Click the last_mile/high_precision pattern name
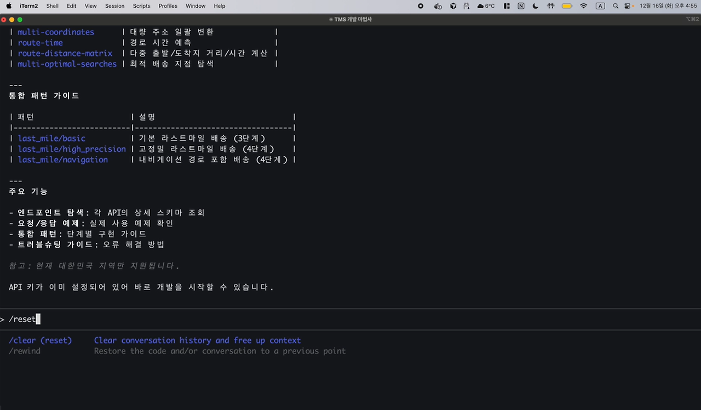Screen dimensions: 701x410 72,149
